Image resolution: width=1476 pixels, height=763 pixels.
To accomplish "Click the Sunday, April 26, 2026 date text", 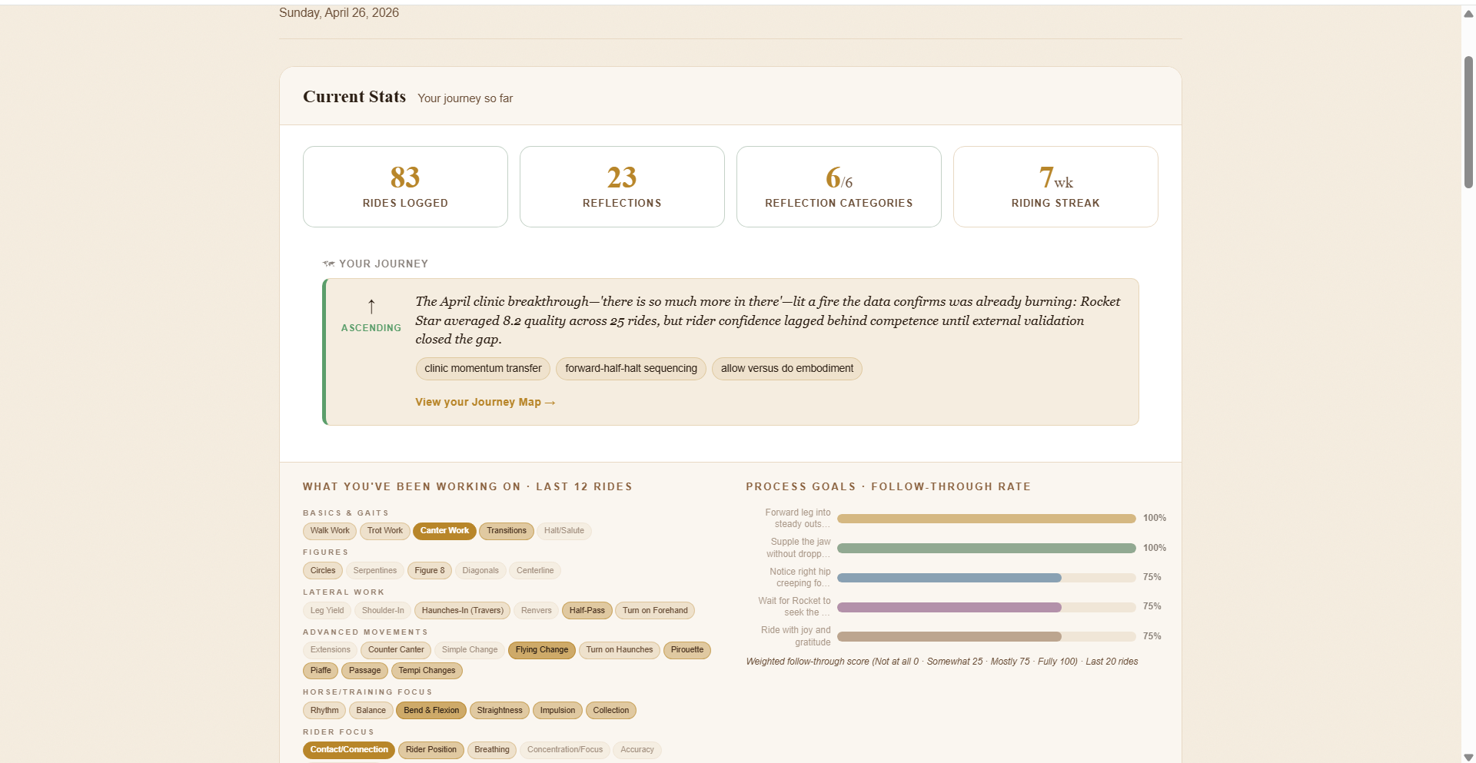I will pos(339,13).
